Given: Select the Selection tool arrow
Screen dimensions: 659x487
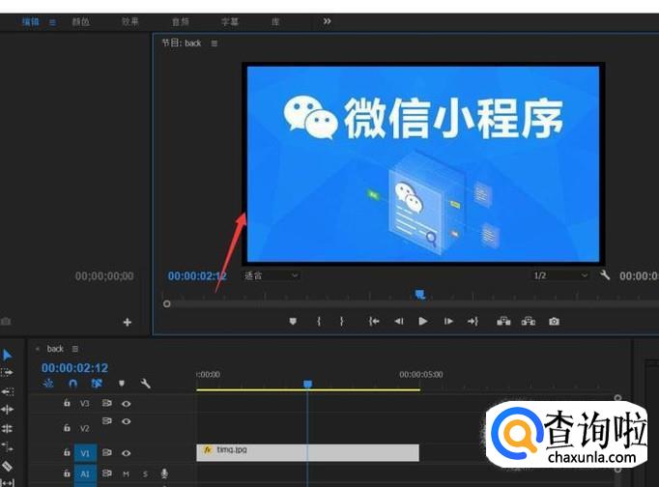Looking at the screenshot, I should tap(7, 355).
